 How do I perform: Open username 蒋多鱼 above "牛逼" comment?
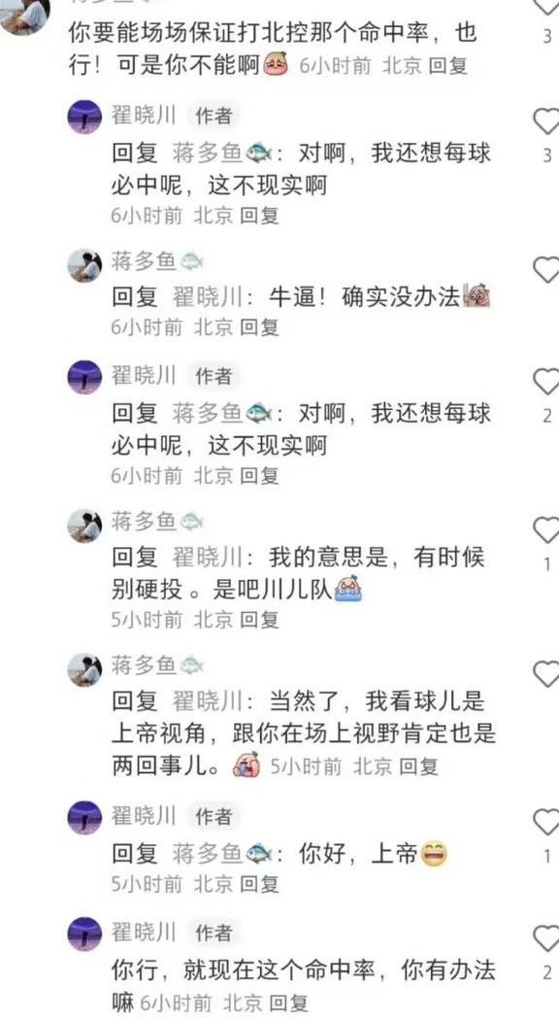[144, 262]
